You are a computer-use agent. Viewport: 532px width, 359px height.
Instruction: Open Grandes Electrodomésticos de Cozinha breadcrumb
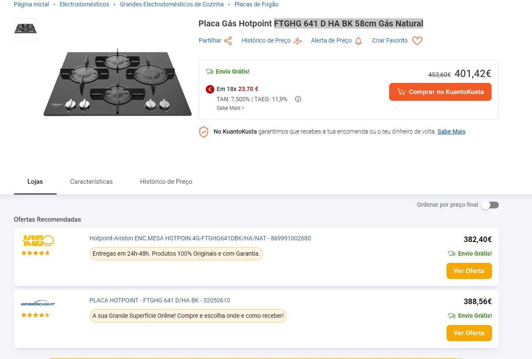click(172, 4)
